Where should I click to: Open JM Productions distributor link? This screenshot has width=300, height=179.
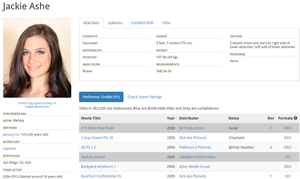pyautogui.click(x=192, y=128)
